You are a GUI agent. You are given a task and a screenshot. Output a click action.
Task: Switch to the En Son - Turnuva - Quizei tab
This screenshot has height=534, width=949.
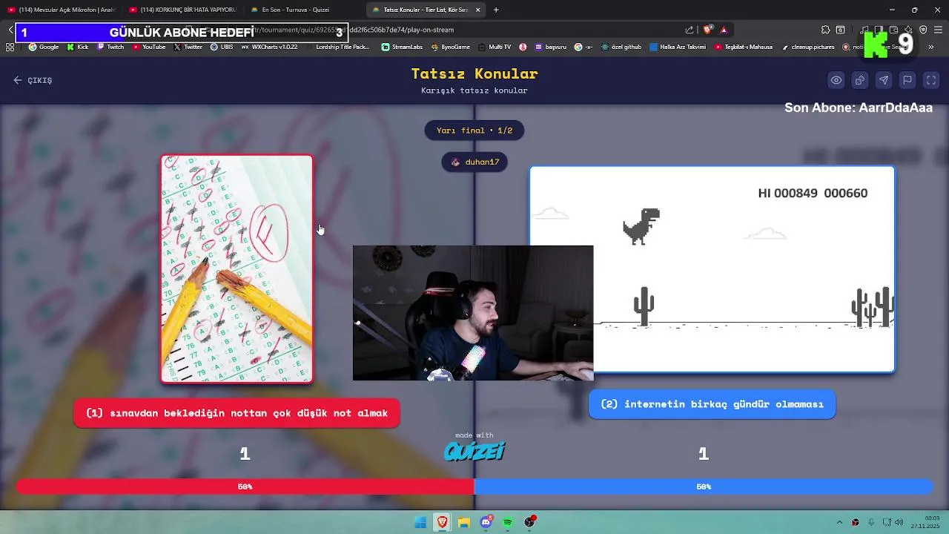(304, 10)
